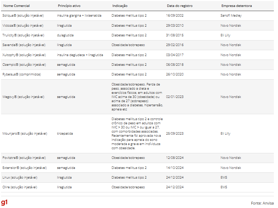Select the Rybelsus® (comprimidos) cell
Image resolution: width=278 pixels, height=208 pixels.
pos(22,74)
